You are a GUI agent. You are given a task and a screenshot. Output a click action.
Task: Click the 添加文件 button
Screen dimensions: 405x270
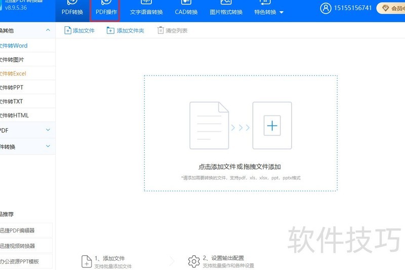coord(79,30)
